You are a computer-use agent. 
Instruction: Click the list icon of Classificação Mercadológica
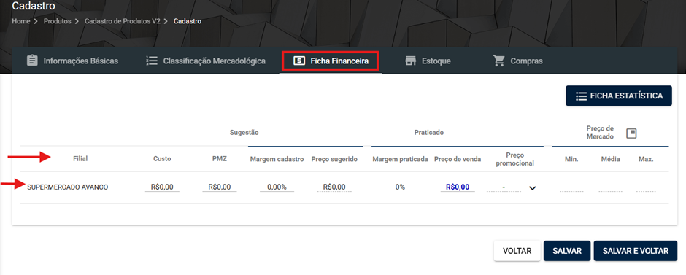click(151, 61)
